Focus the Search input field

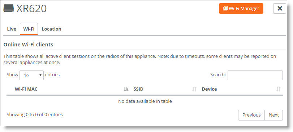[x=255, y=75]
